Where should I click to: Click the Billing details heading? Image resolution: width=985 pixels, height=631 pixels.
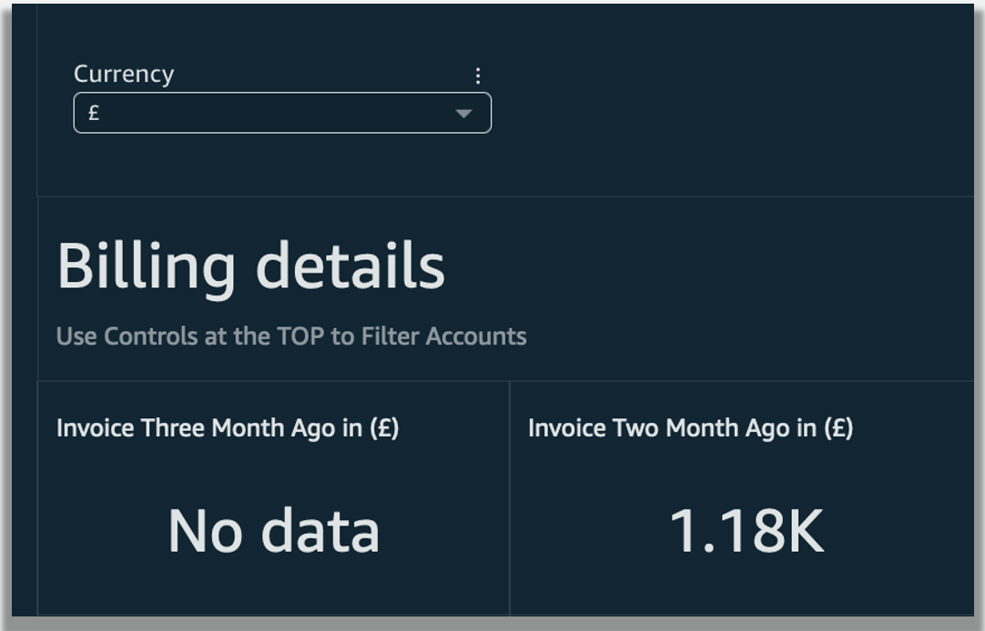(x=250, y=266)
